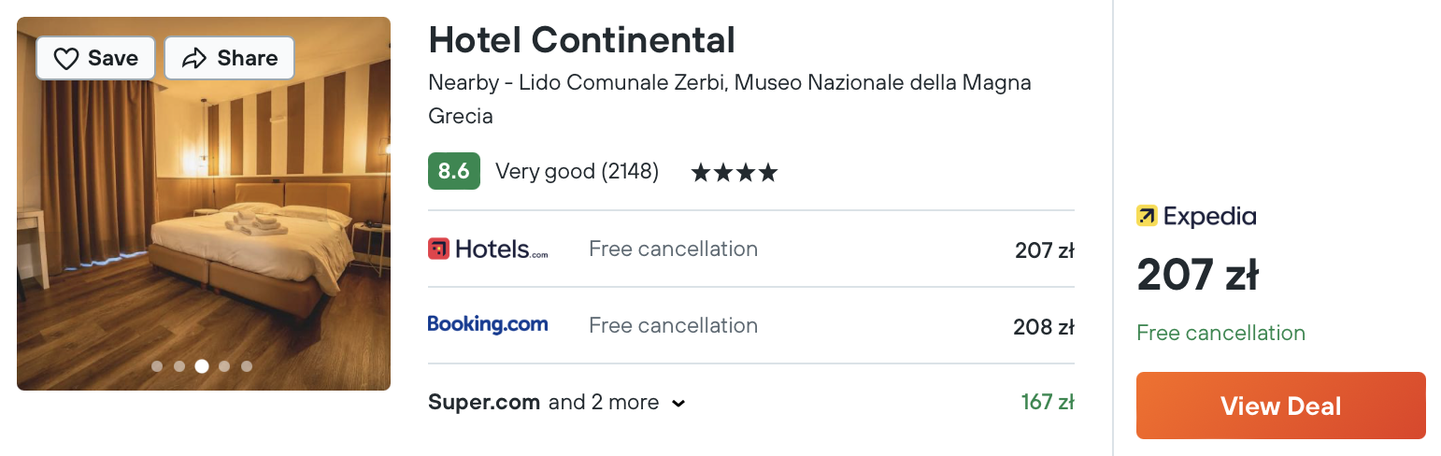Click the Very good (2148) reviews text

[x=577, y=172]
